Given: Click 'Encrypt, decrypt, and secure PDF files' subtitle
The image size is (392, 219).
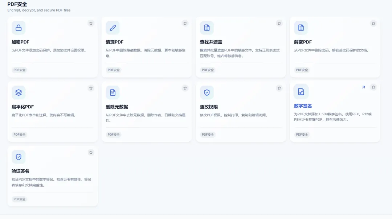Looking at the screenshot, I should point(39,10).
